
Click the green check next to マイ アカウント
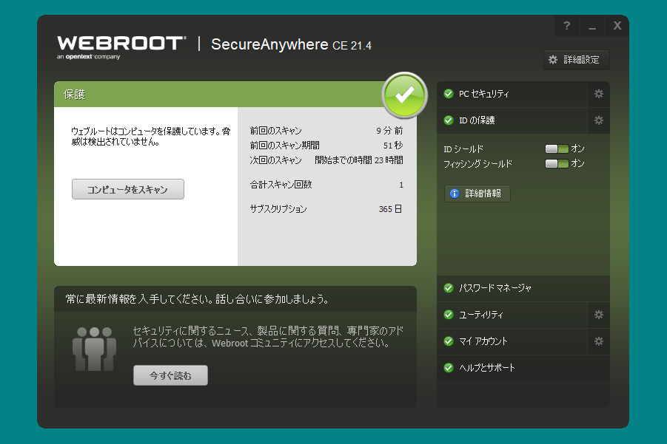(449, 341)
